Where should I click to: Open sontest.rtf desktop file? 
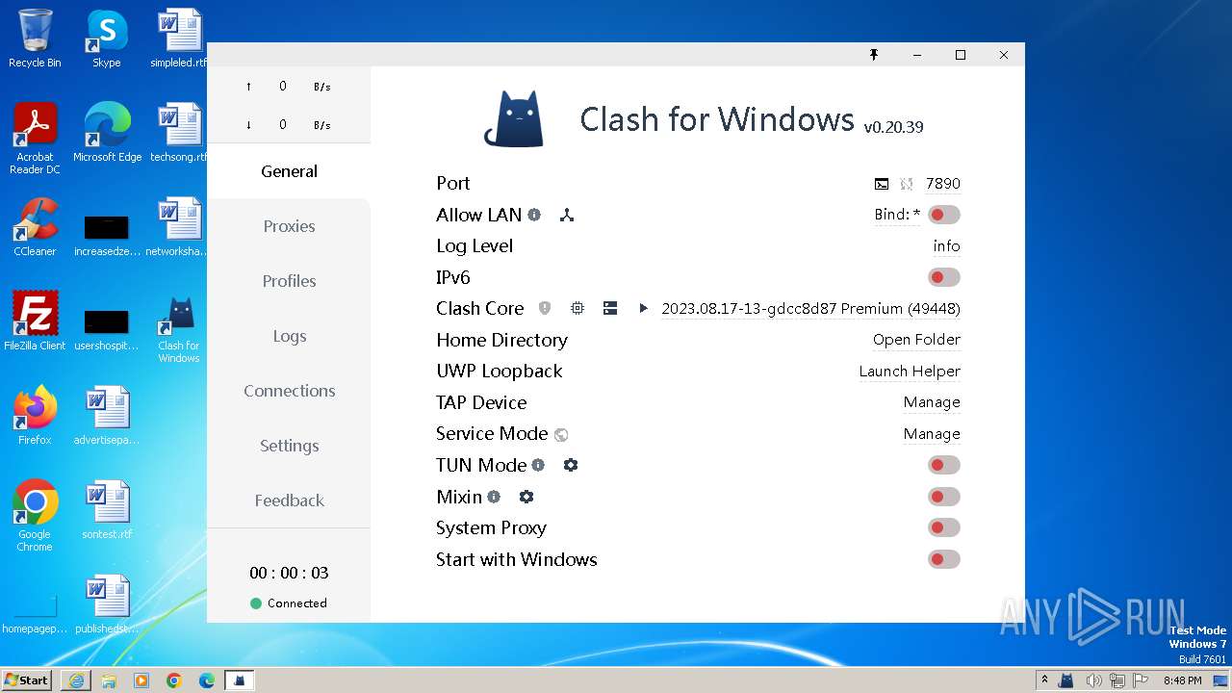point(107,510)
